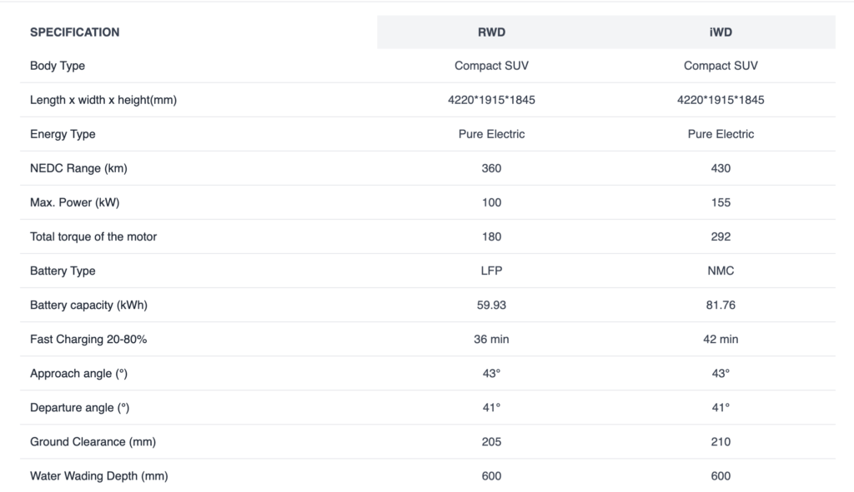Screen dimensions: 854x492
Task: Select the iWD ground clearance value 210
Action: pos(721,441)
